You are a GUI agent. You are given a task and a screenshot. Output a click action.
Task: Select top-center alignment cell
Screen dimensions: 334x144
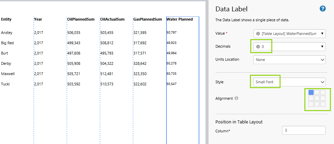317,92
